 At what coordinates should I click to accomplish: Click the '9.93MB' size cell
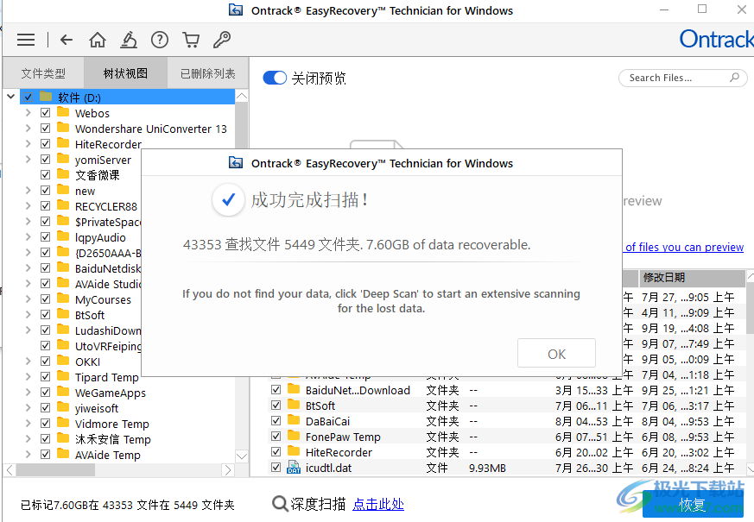click(487, 468)
